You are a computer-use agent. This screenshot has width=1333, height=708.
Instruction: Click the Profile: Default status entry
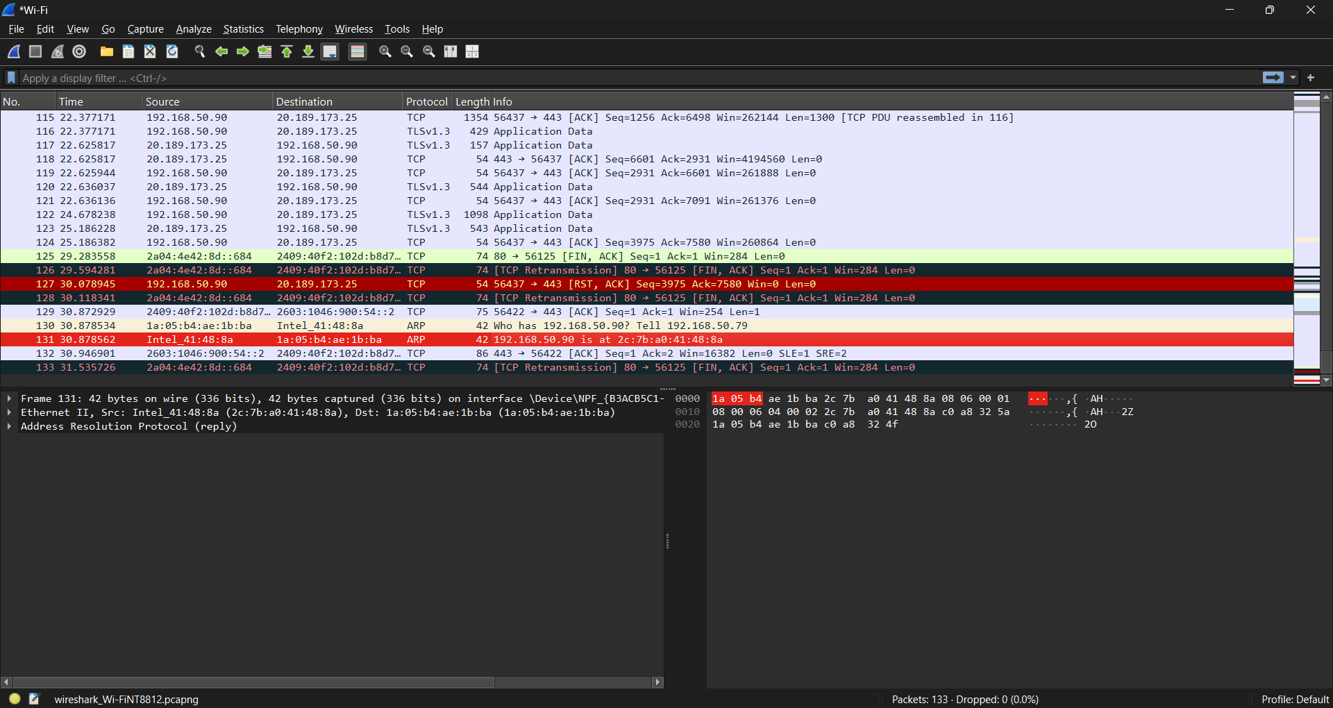pyautogui.click(x=1295, y=699)
